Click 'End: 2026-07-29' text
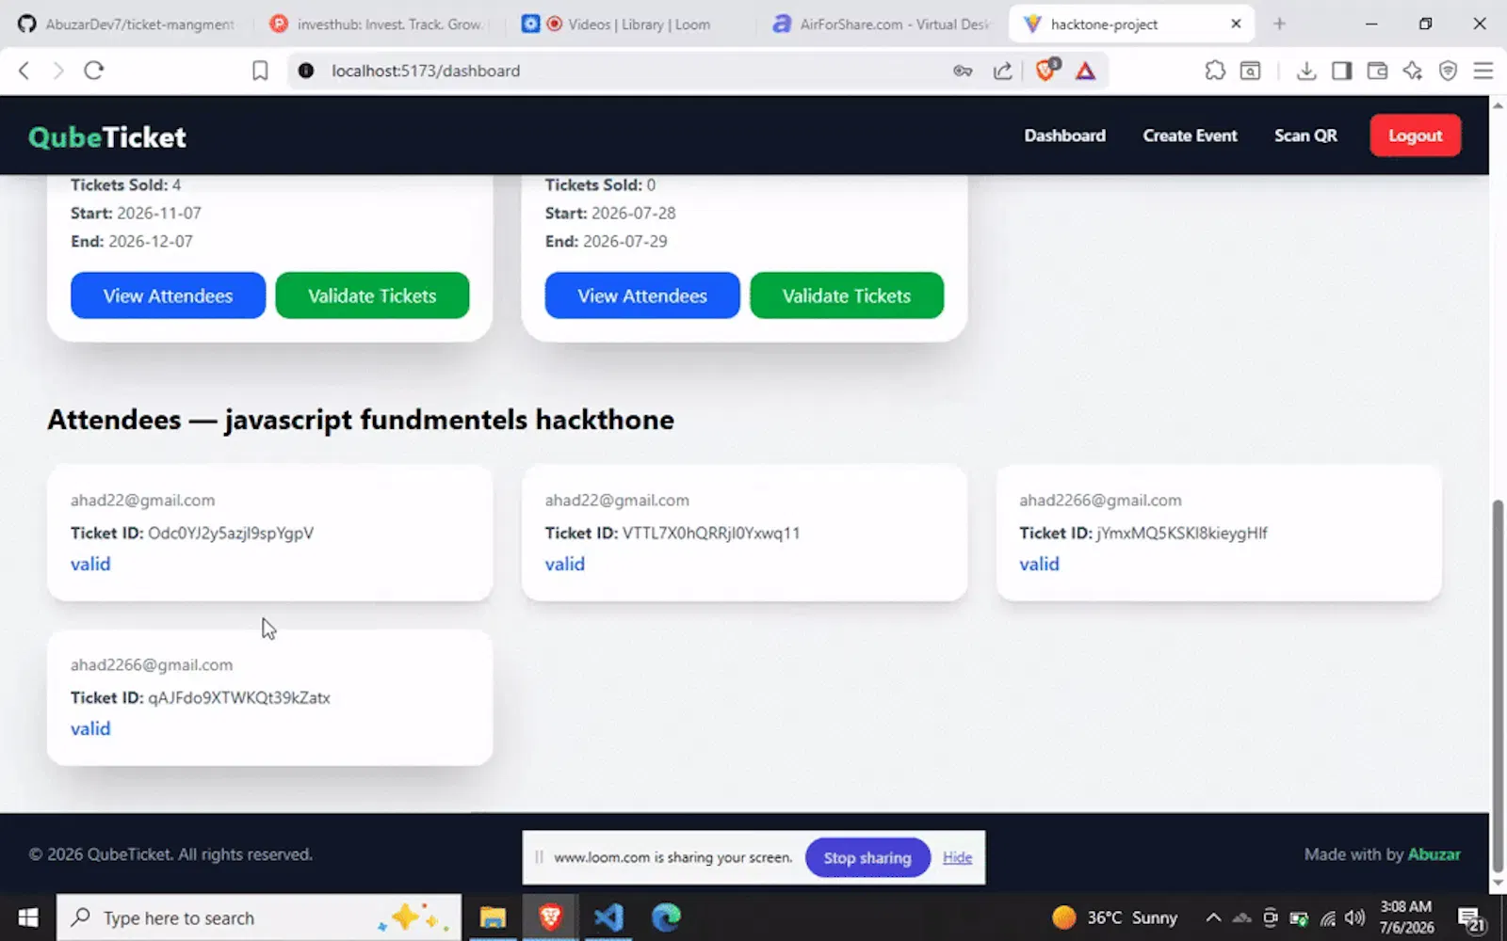The width and height of the screenshot is (1507, 941). click(606, 242)
